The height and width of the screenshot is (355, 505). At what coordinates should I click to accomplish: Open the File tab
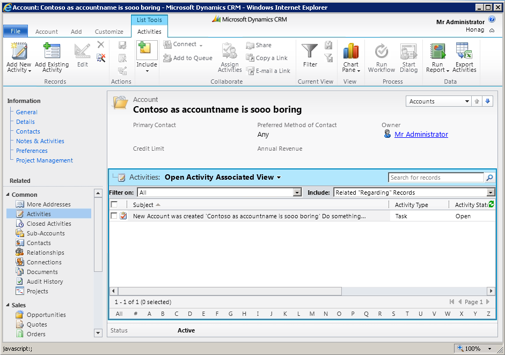[x=16, y=31]
